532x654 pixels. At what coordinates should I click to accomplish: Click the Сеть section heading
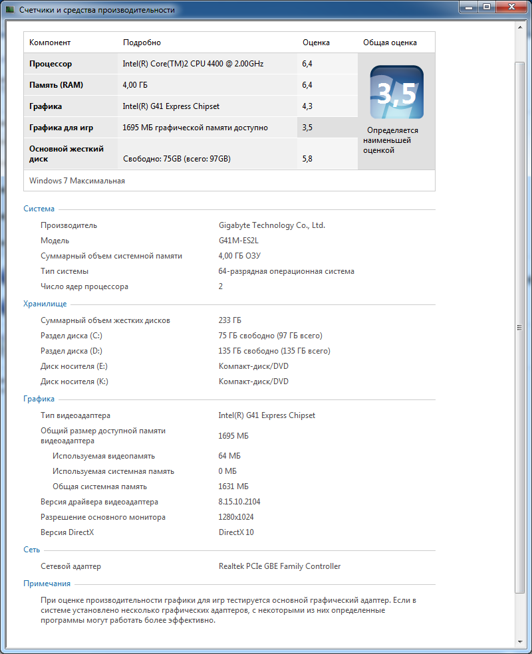point(31,550)
